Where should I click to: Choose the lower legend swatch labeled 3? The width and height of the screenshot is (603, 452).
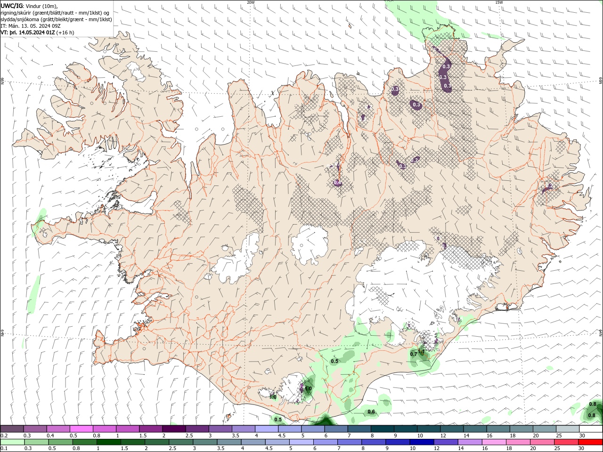204,442
